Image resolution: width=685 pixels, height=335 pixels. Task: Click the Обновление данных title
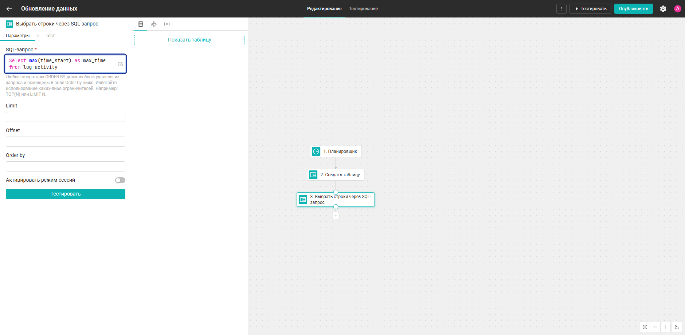[49, 9]
